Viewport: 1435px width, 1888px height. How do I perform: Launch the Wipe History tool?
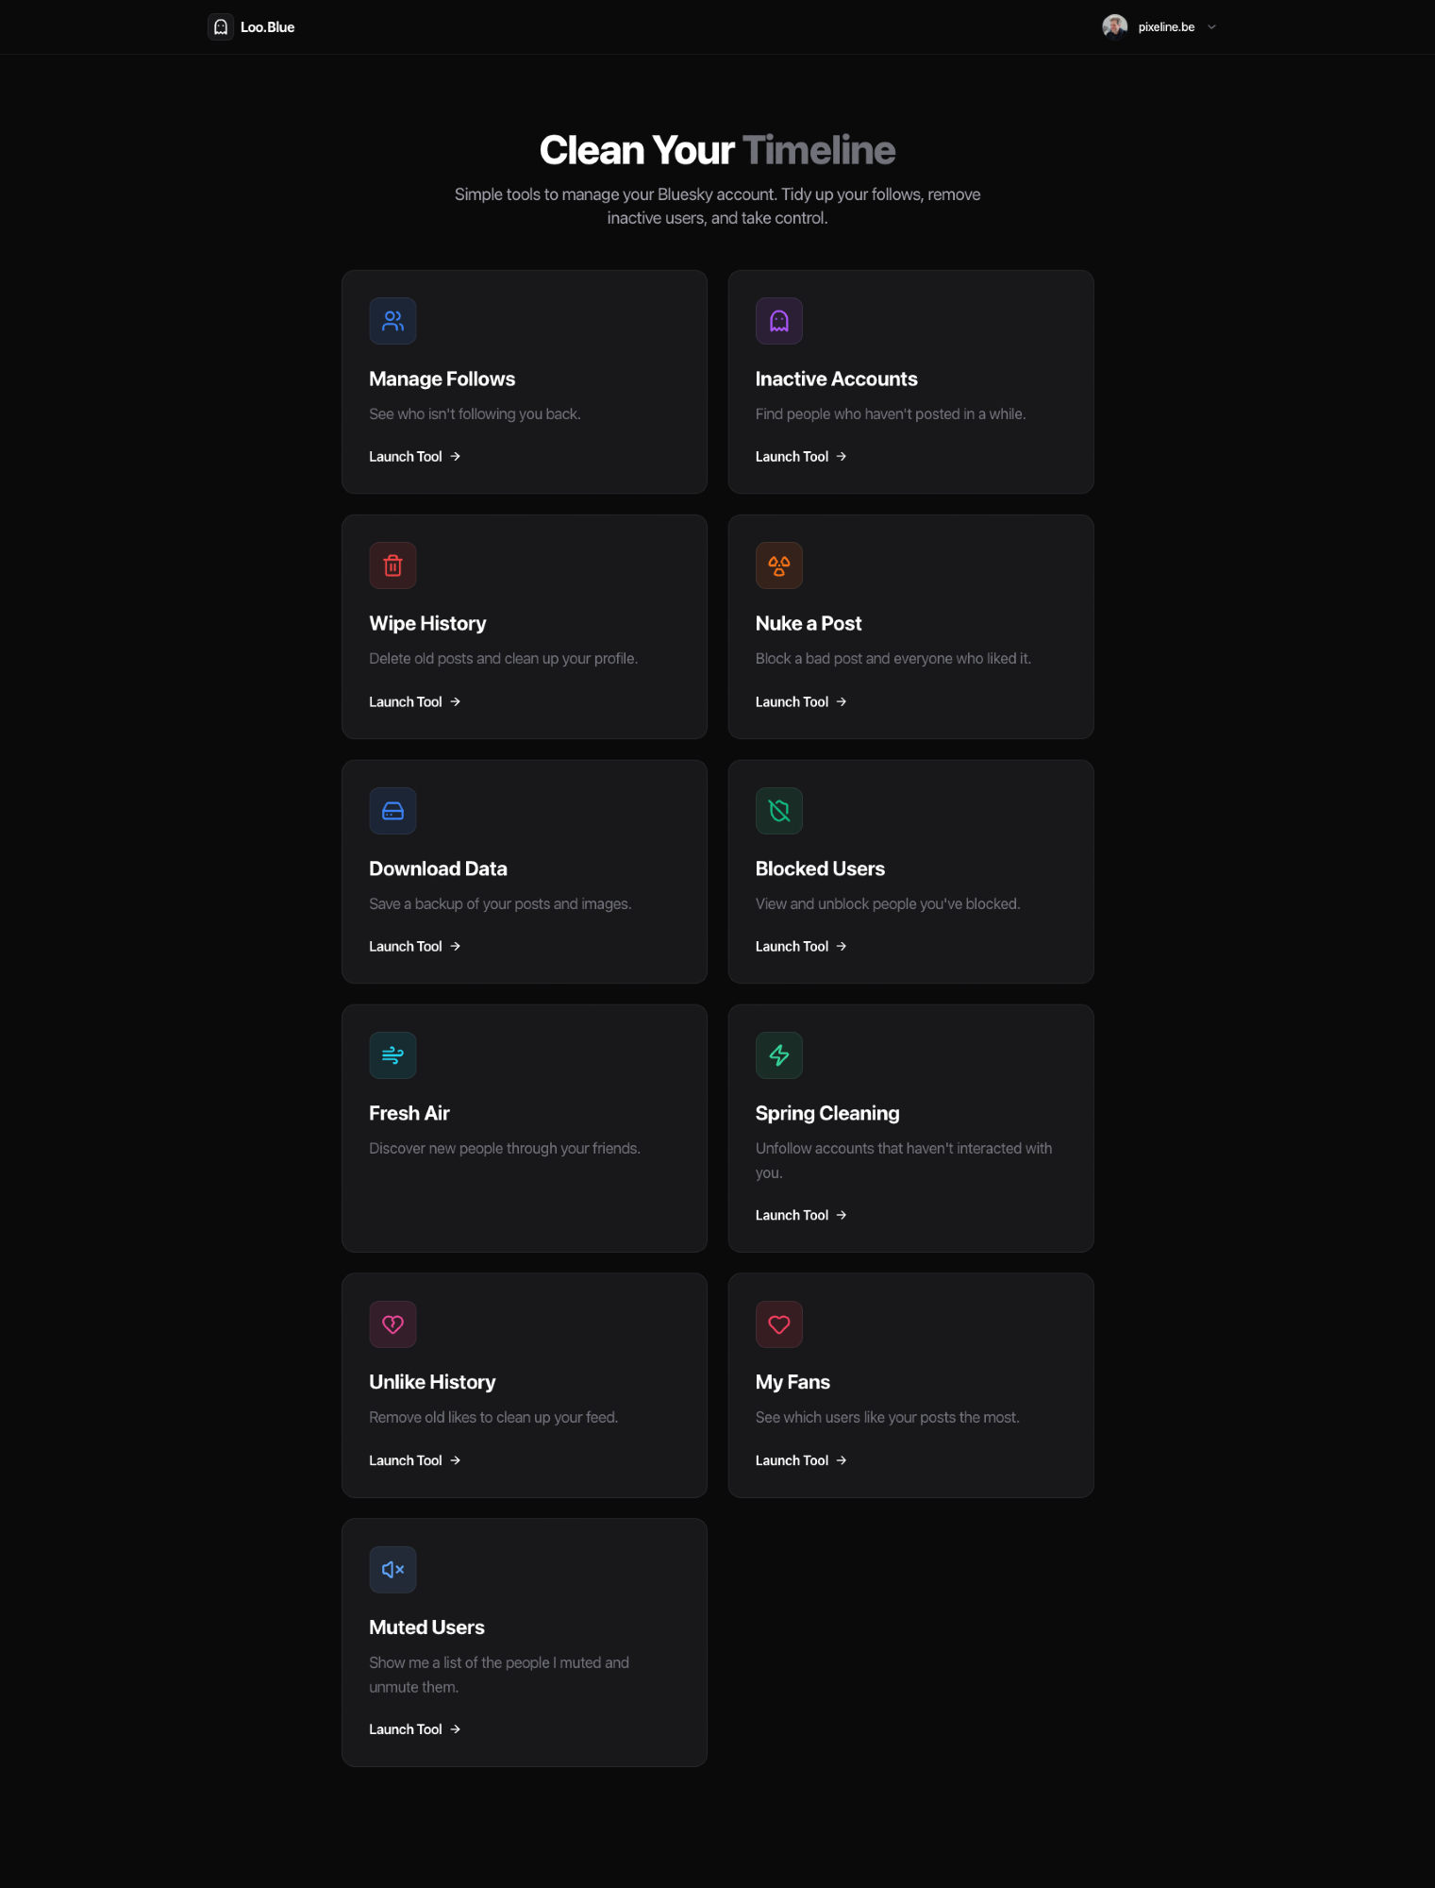tap(414, 702)
